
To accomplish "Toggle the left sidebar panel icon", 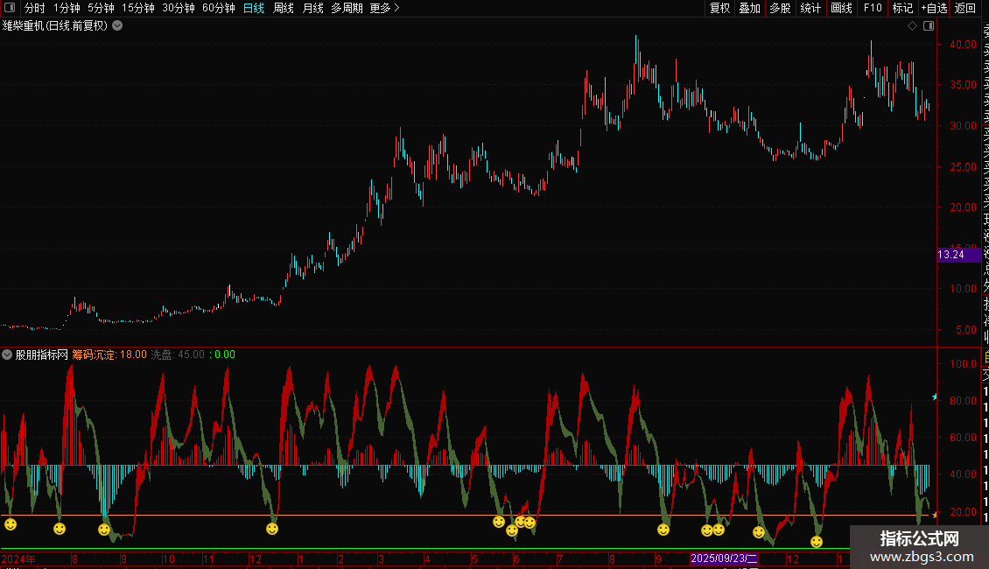I will click(x=10, y=8).
